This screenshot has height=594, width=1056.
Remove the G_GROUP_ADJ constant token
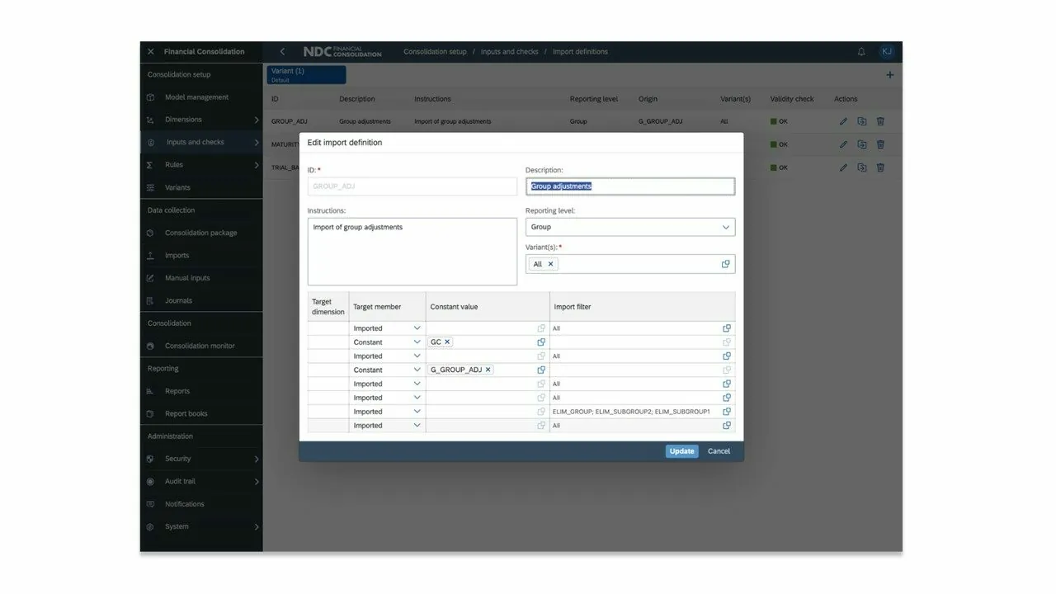(488, 370)
